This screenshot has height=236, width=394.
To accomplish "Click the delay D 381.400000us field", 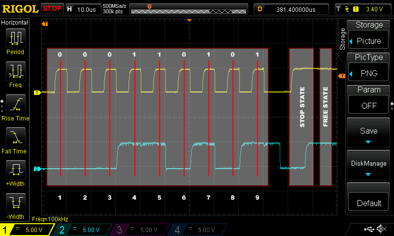I will pyautogui.click(x=292, y=9).
